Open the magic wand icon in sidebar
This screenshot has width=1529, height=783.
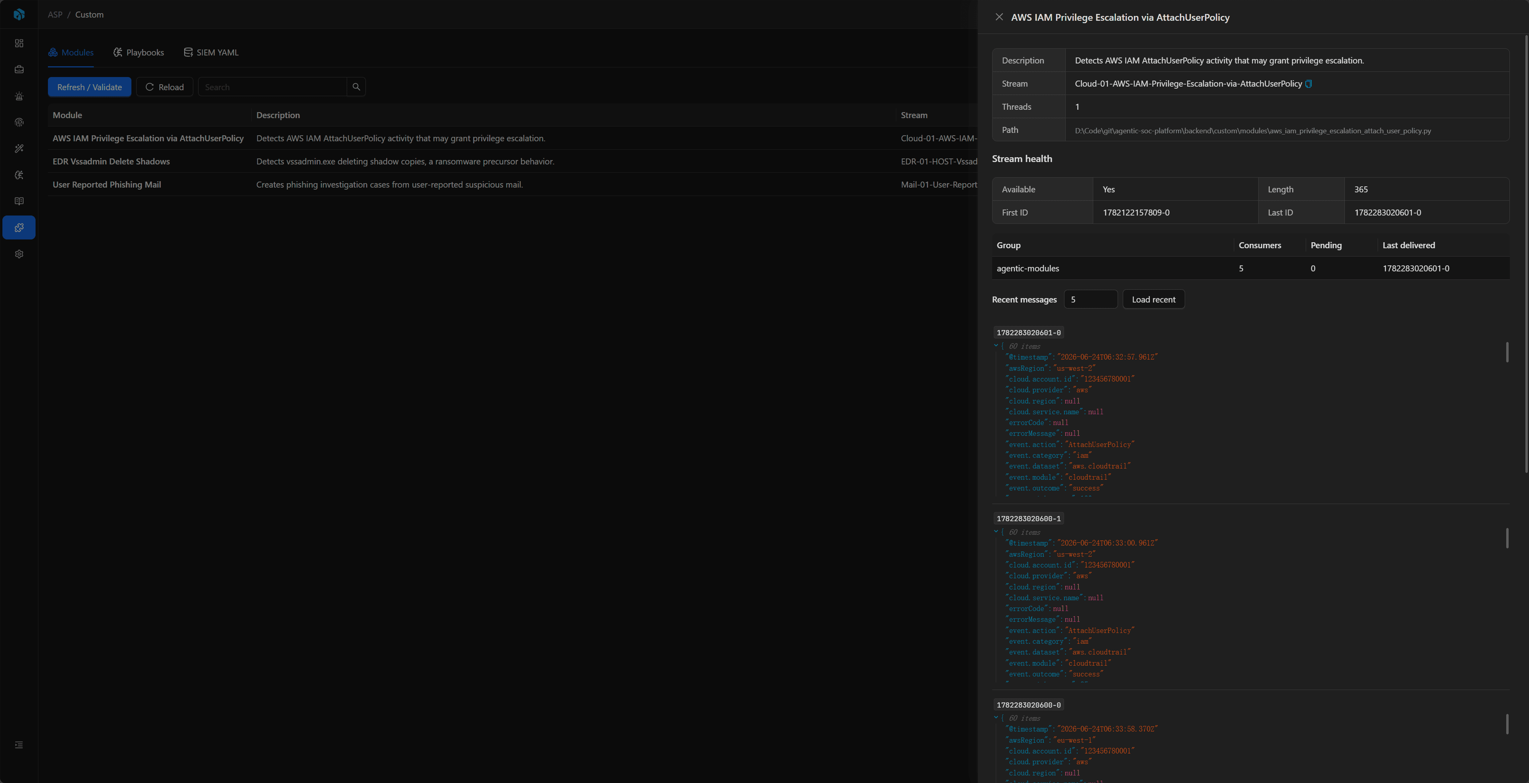19,148
